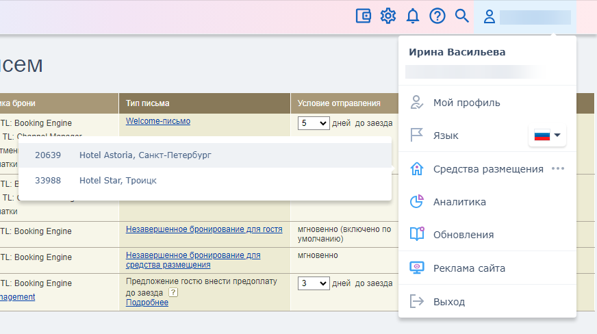The height and width of the screenshot is (334, 597).
Task: Open the days dropdown showing 5
Action: tap(314, 123)
